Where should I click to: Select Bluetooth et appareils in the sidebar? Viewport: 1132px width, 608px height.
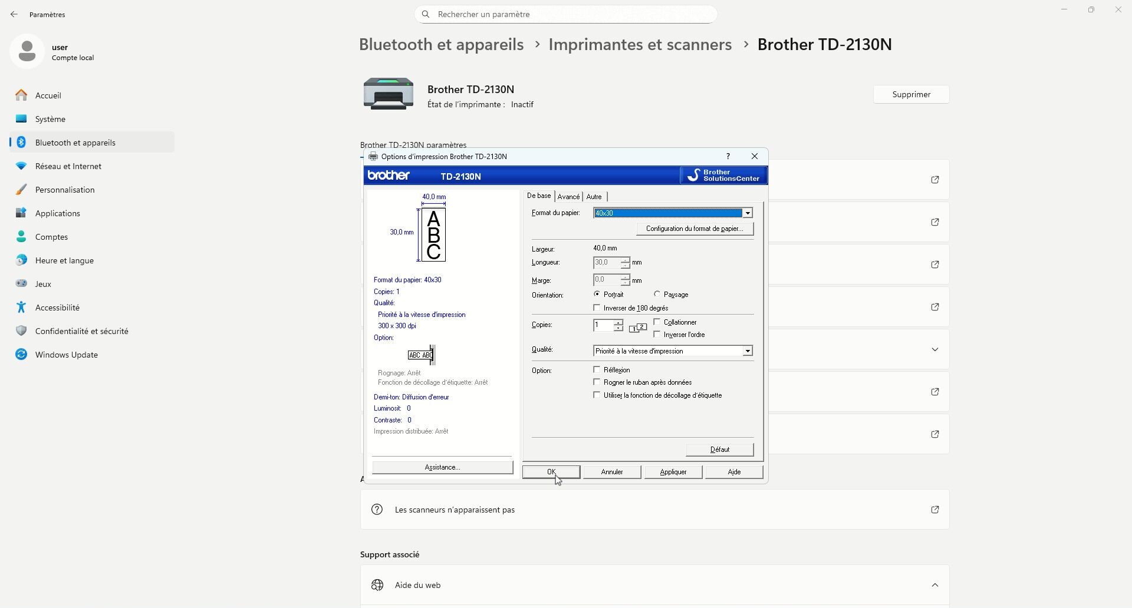[x=92, y=143]
